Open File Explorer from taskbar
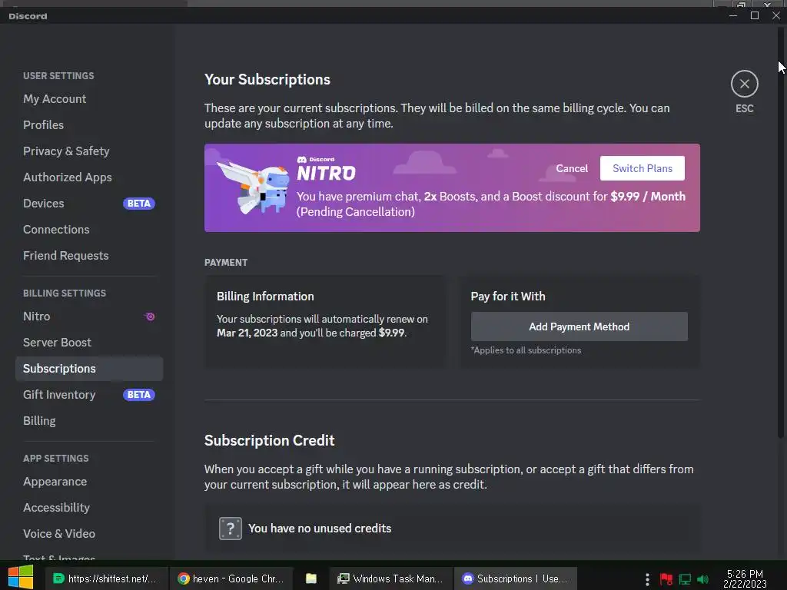Viewport: 787px width, 590px height. 311,578
